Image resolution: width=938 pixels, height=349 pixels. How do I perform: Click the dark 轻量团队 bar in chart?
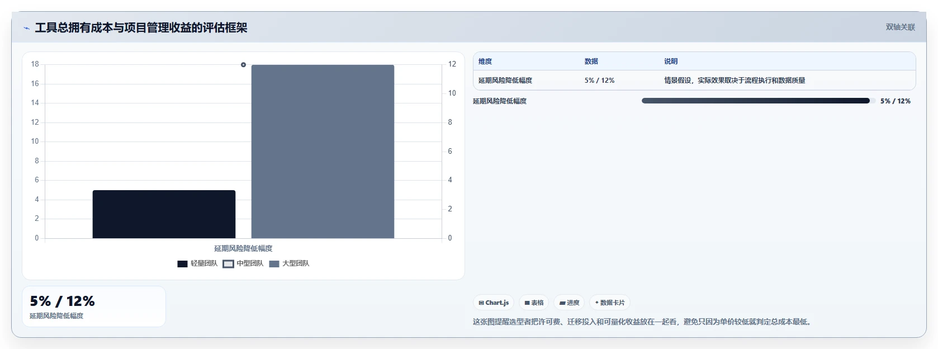(x=164, y=214)
